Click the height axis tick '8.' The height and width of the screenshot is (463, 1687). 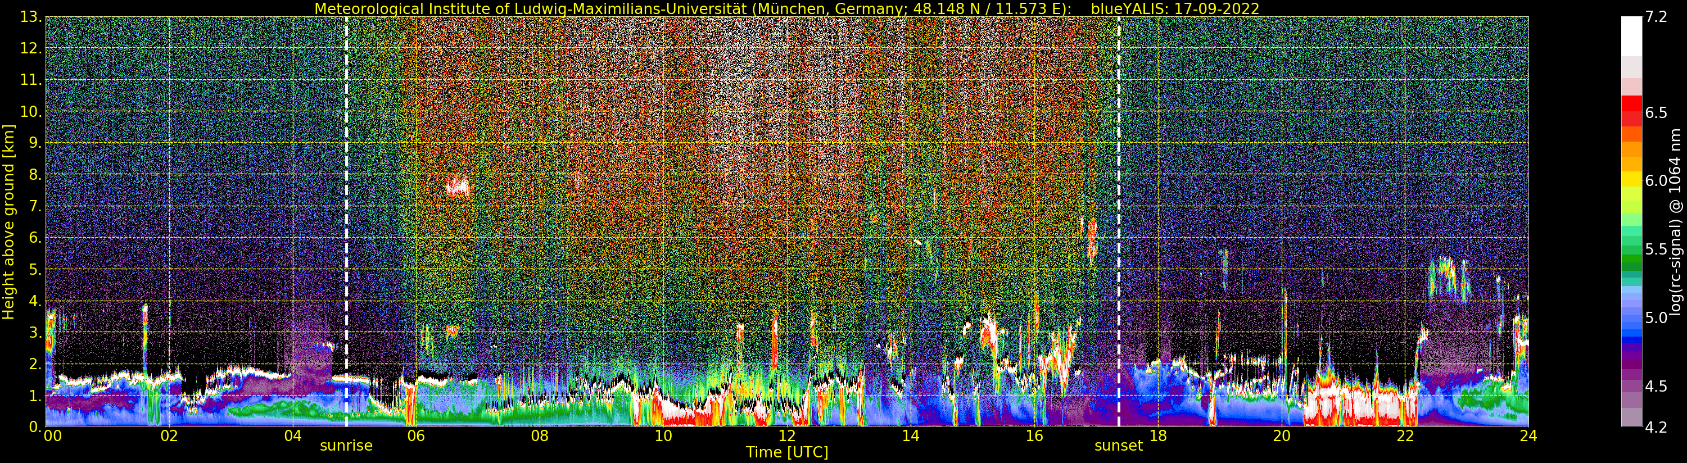(x=35, y=175)
